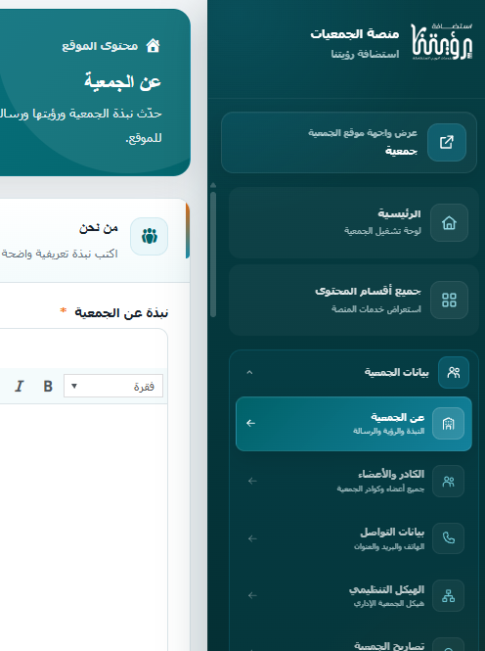Viewport: 485px width, 651px height.
Task: Click the home icon beside الرئيسية
Action: [x=449, y=223]
